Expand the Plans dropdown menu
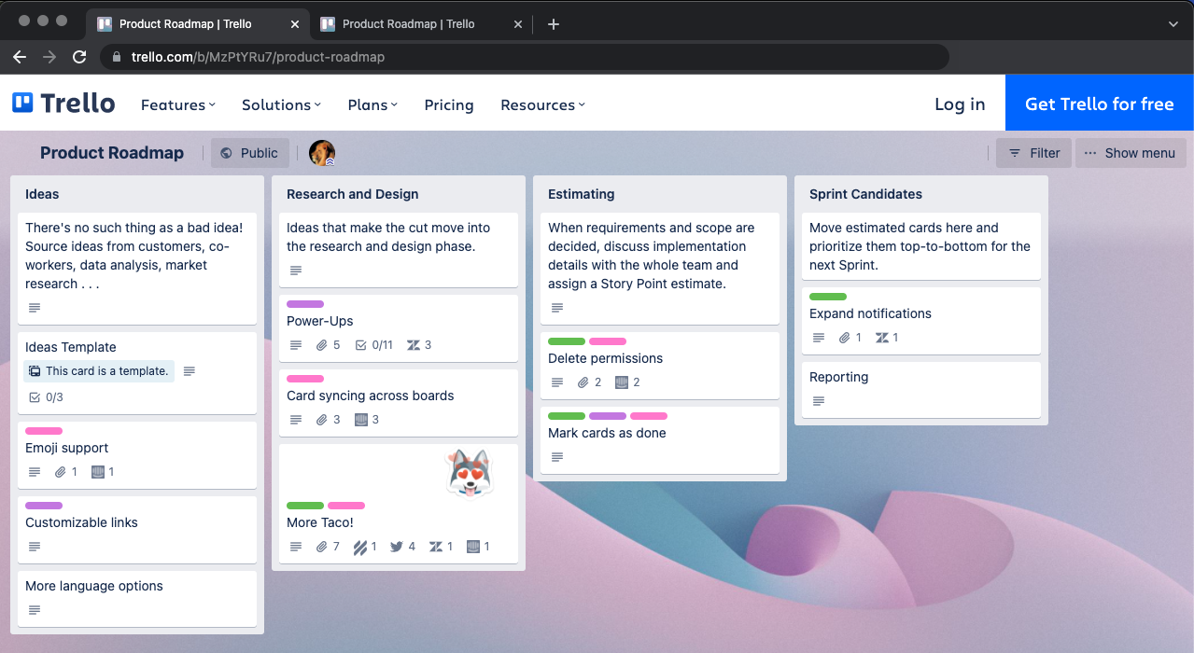The image size is (1194, 653). pyautogui.click(x=372, y=104)
